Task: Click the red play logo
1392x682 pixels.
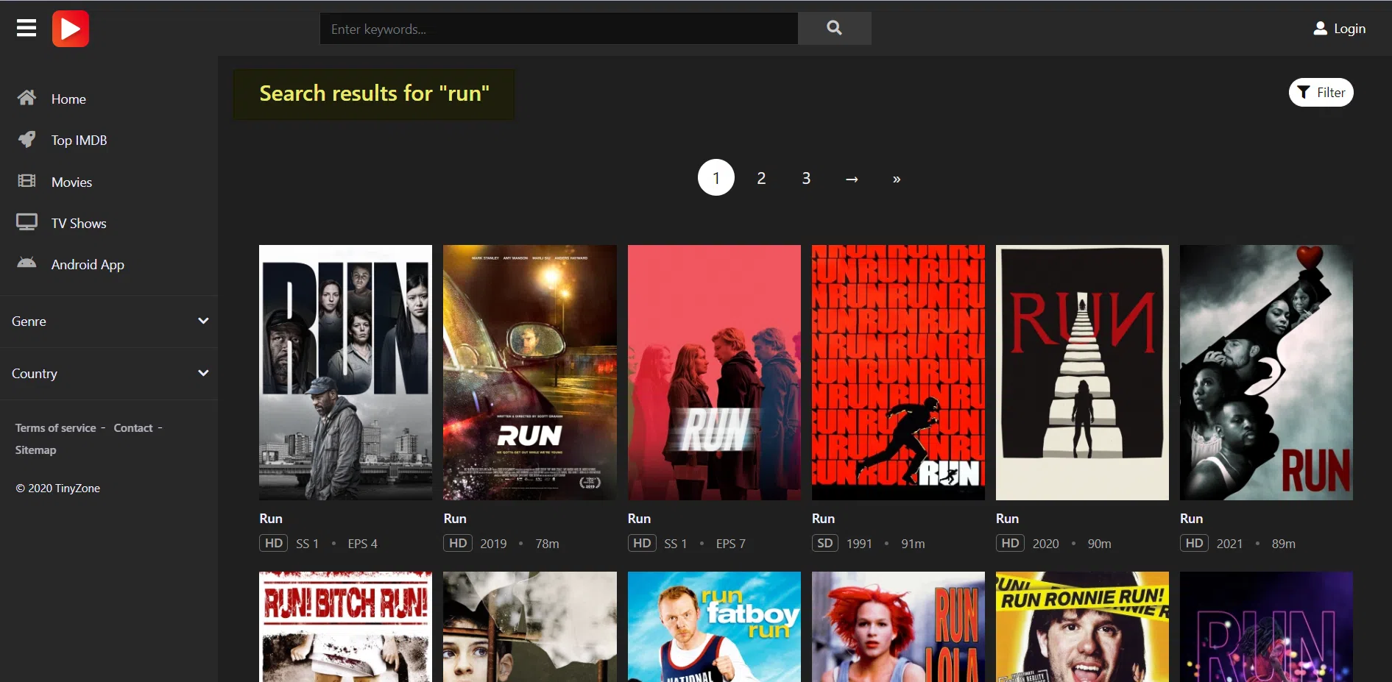Action: coord(71,29)
